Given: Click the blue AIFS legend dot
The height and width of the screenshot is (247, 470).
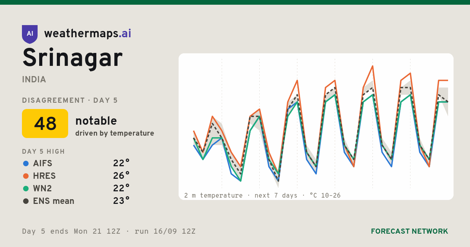Looking at the screenshot, I should 26,163.
